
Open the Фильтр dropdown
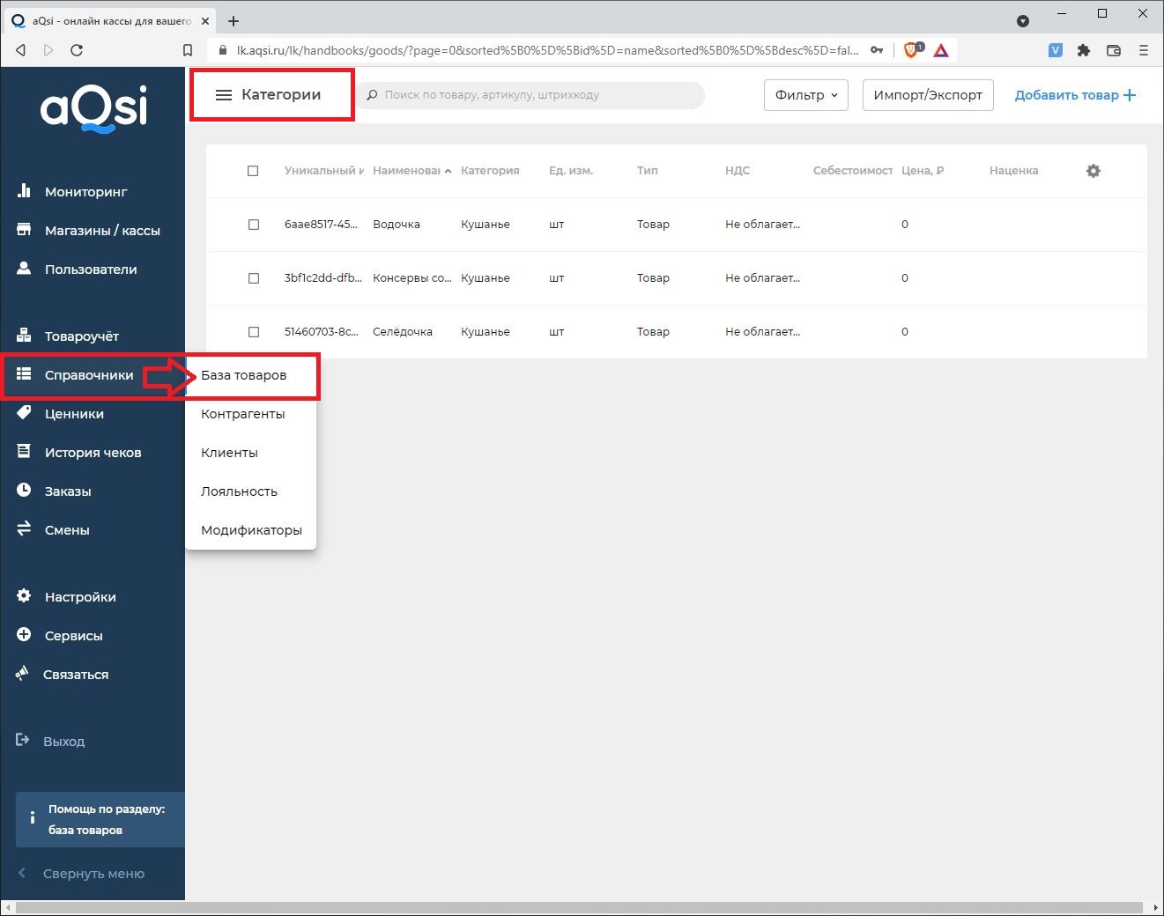[x=805, y=95]
